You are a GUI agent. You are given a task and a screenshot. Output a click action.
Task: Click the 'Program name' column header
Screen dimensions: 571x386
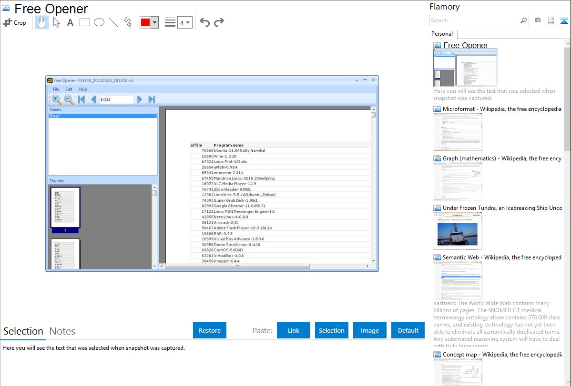tap(228, 145)
